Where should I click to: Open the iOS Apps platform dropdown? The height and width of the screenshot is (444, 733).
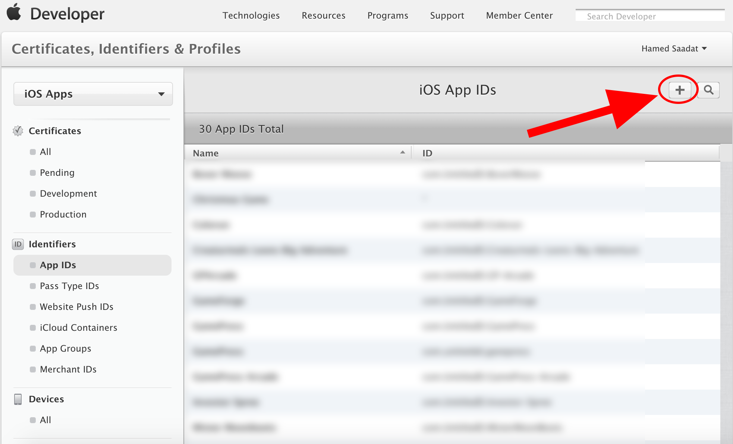(x=93, y=94)
